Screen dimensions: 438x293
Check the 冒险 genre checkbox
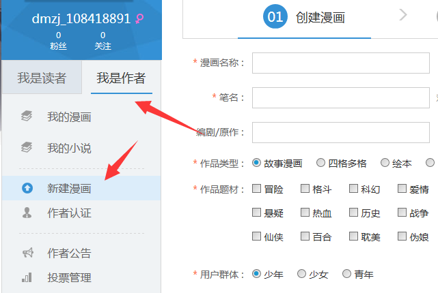click(257, 189)
